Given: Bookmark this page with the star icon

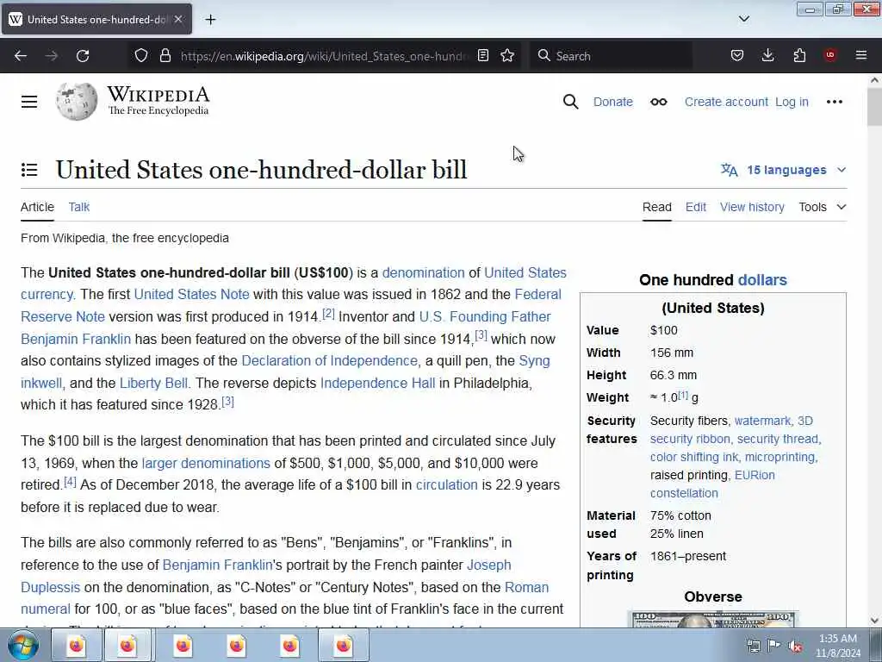Looking at the screenshot, I should tap(507, 55).
